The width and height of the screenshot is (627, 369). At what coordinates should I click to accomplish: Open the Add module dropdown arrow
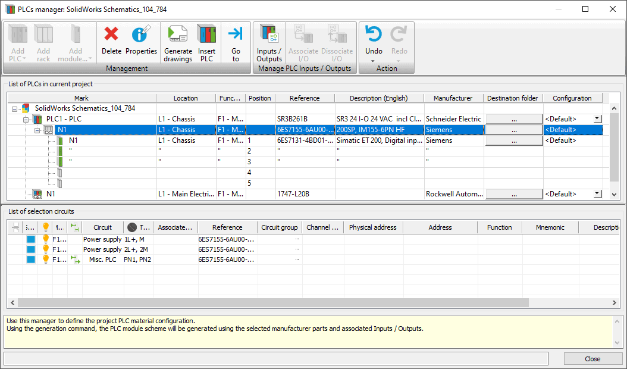click(90, 59)
